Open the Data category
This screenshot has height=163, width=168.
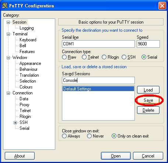[x=24, y=99]
